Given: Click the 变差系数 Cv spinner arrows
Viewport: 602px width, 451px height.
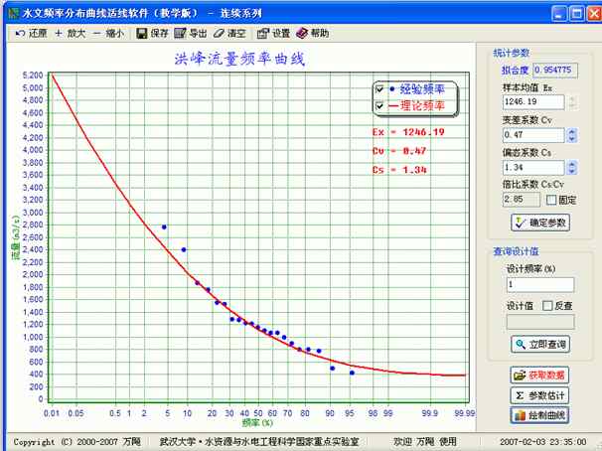Looking at the screenshot, I should point(572,135).
